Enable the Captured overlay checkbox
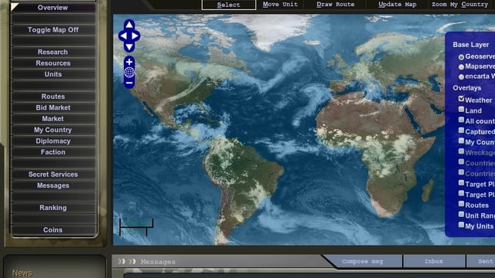The image size is (495, 278). pos(461,131)
